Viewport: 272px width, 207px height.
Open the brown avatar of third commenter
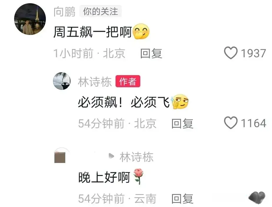(x=60, y=157)
